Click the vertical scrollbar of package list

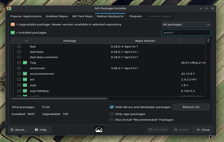[x=208, y=40]
